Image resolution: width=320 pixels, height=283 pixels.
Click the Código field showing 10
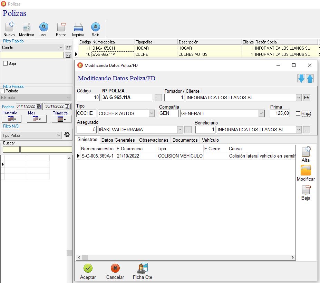88,98
